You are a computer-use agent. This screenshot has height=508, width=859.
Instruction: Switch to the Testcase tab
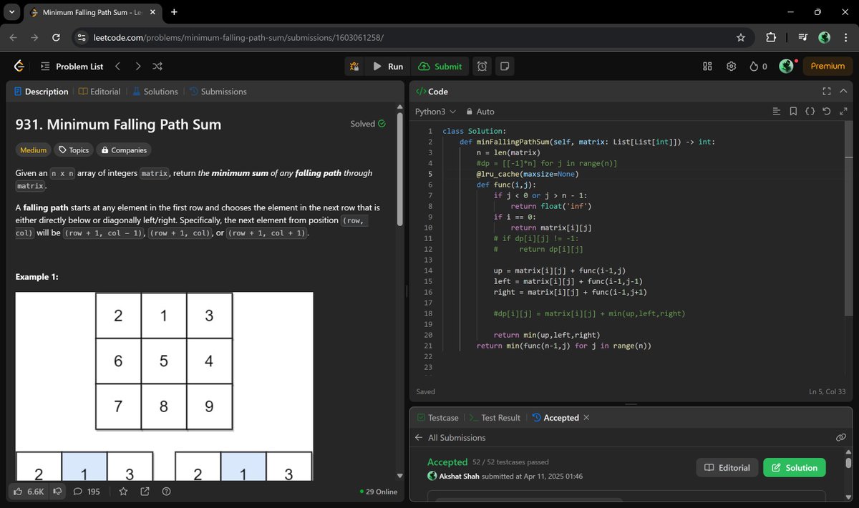pyautogui.click(x=437, y=418)
